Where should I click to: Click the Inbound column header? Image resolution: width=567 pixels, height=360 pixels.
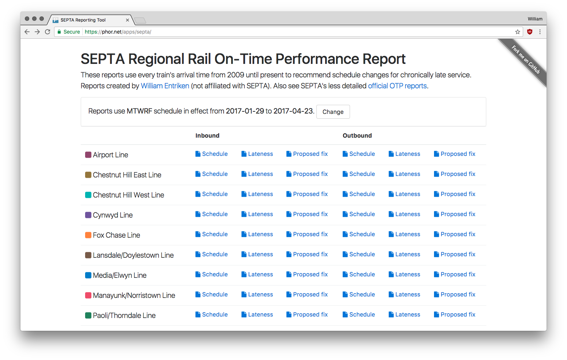click(208, 135)
